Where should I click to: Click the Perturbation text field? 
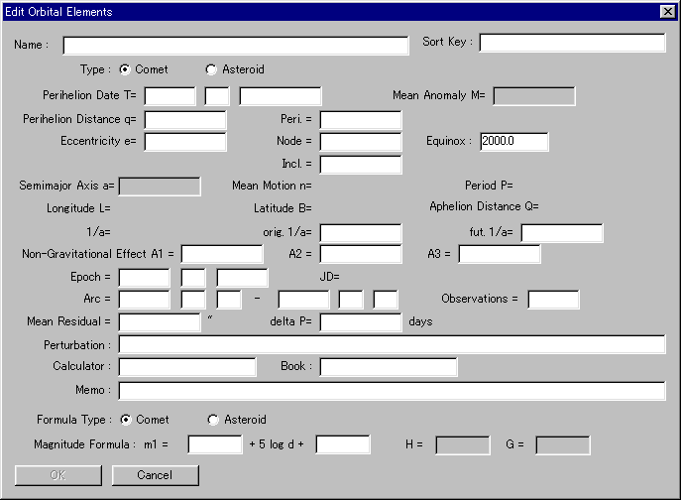coord(392,344)
